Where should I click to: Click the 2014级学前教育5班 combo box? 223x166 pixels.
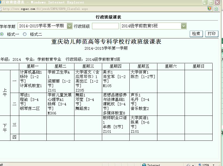pos(153,26)
